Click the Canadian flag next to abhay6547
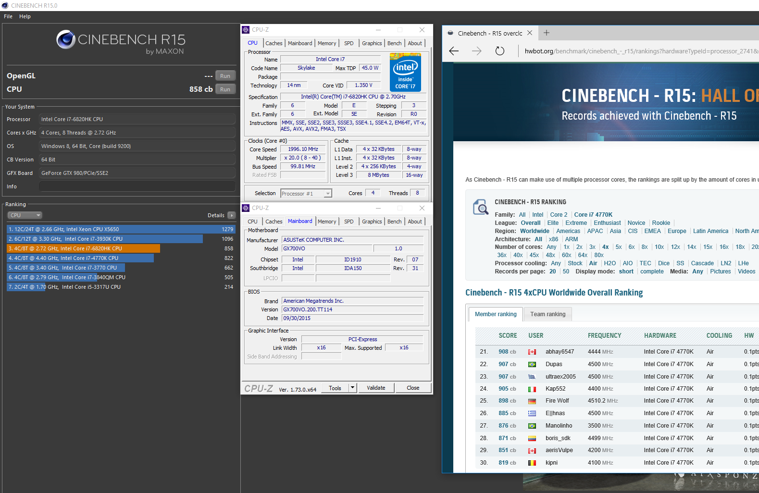 tap(532, 352)
